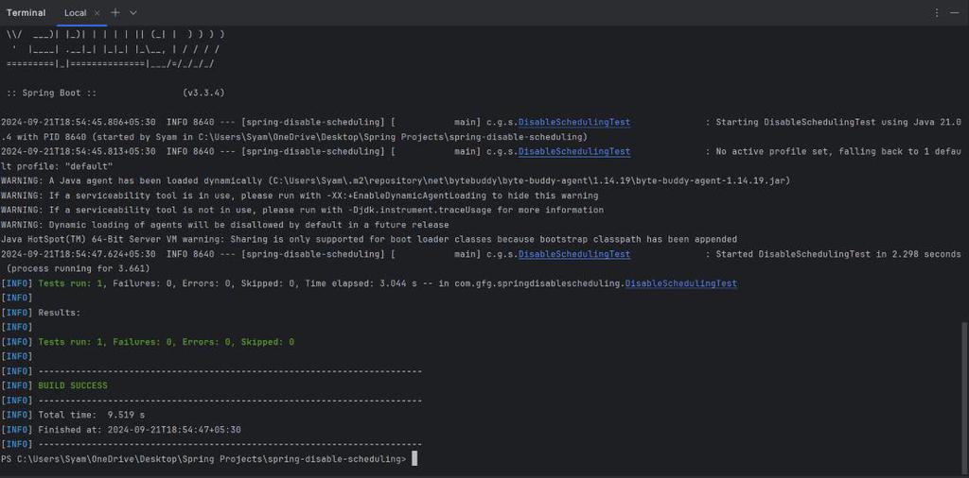This screenshot has width=969, height=478.
Task: Open DisableSchedulingTest link in the Started log line
Action: [x=573, y=254]
